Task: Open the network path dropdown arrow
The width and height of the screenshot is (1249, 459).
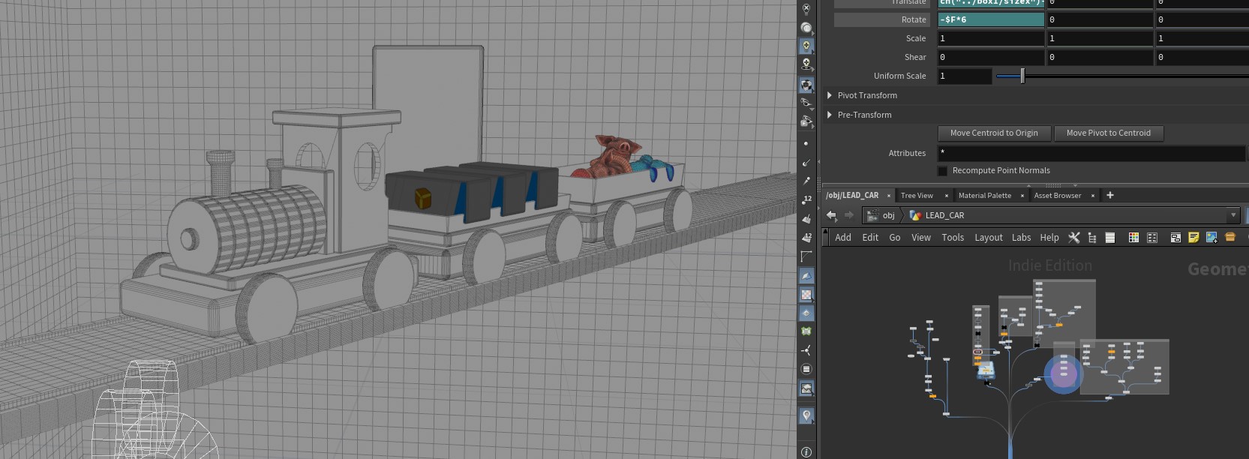Action: (x=1233, y=215)
